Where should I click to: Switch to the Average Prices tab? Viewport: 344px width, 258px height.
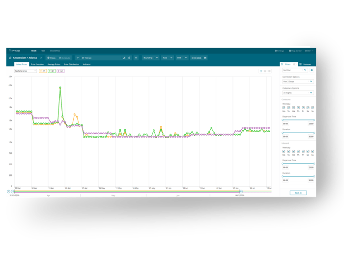point(54,64)
